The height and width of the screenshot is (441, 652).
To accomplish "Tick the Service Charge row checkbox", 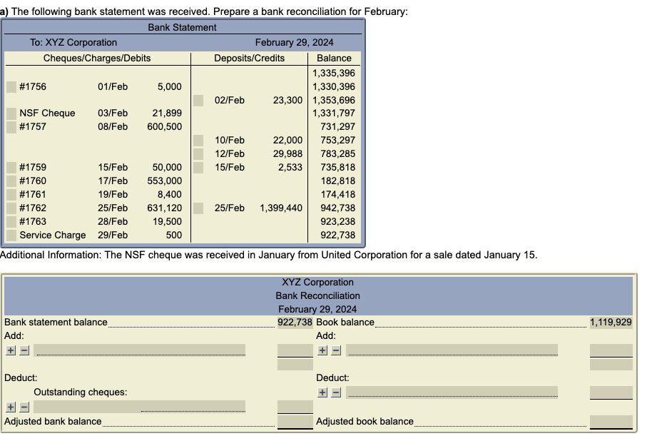I will 11,235.
